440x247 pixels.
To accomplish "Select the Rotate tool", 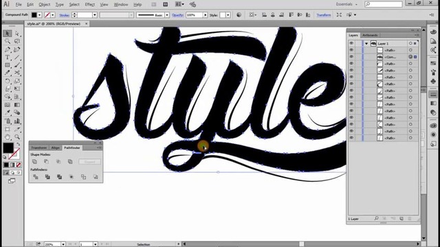I will coord(8,81).
